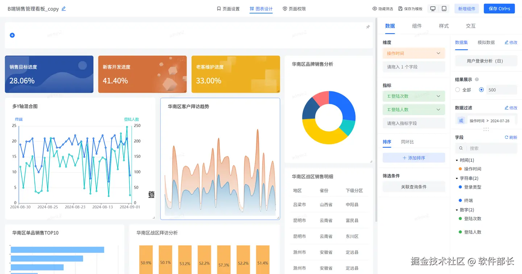522x274 pixels.
Task: Select the 全部 radio button
Action: coord(457,90)
